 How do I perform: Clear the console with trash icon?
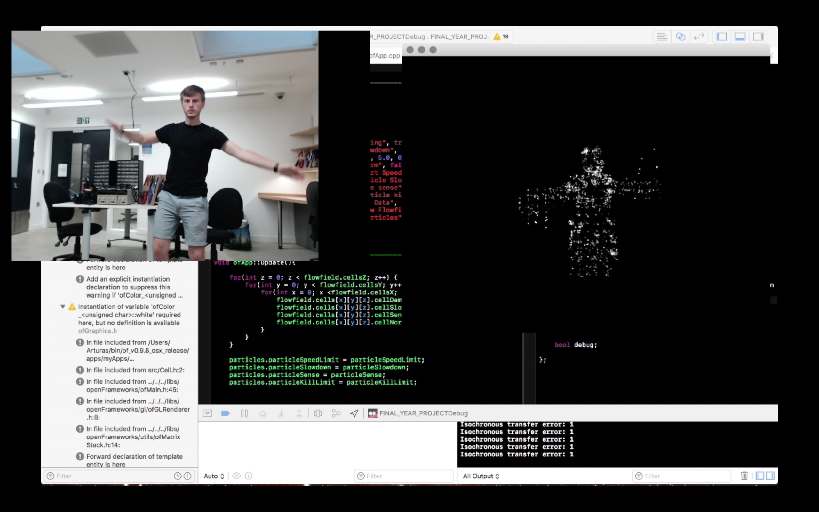click(x=744, y=476)
